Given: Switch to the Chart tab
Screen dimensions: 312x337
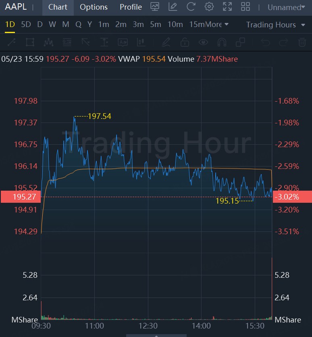Looking at the screenshot, I should [x=58, y=7].
